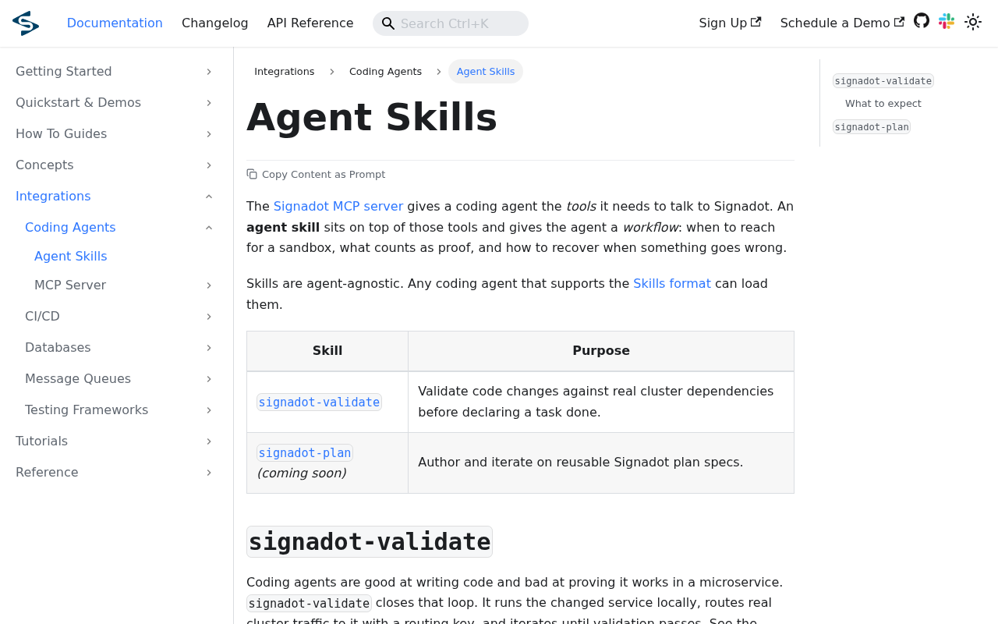Screen dimensions: 998x624
Task: Open the API Reference nav item
Action: 310,23
